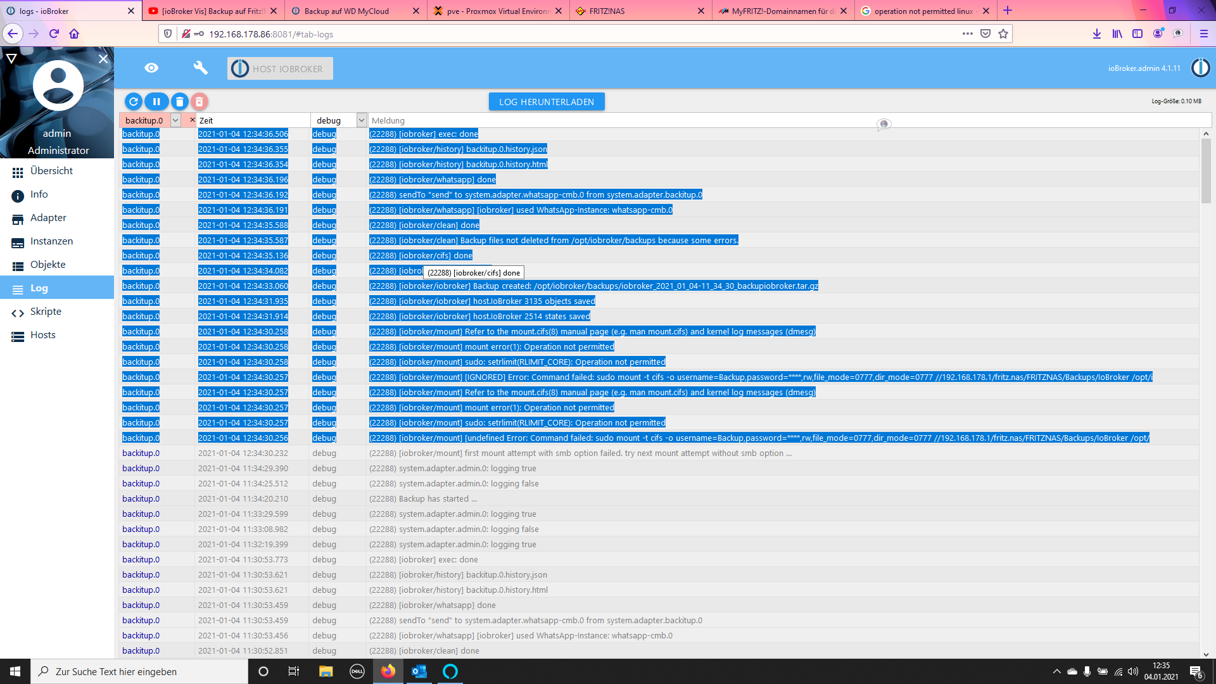Close the sidebar with X icon
Screen dimensions: 1216x684
pyautogui.click(x=103, y=58)
